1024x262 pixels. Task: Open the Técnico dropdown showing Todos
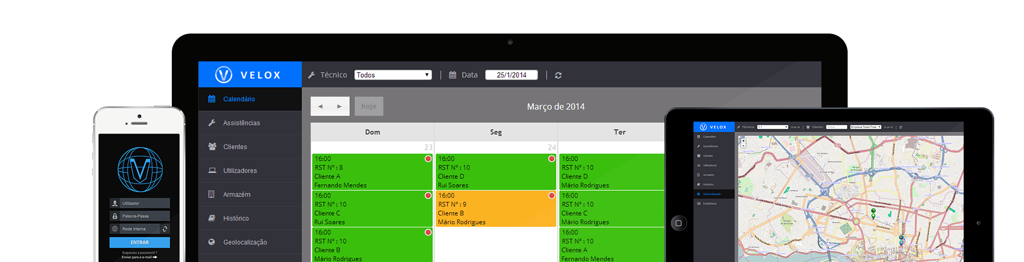pyautogui.click(x=393, y=75)
